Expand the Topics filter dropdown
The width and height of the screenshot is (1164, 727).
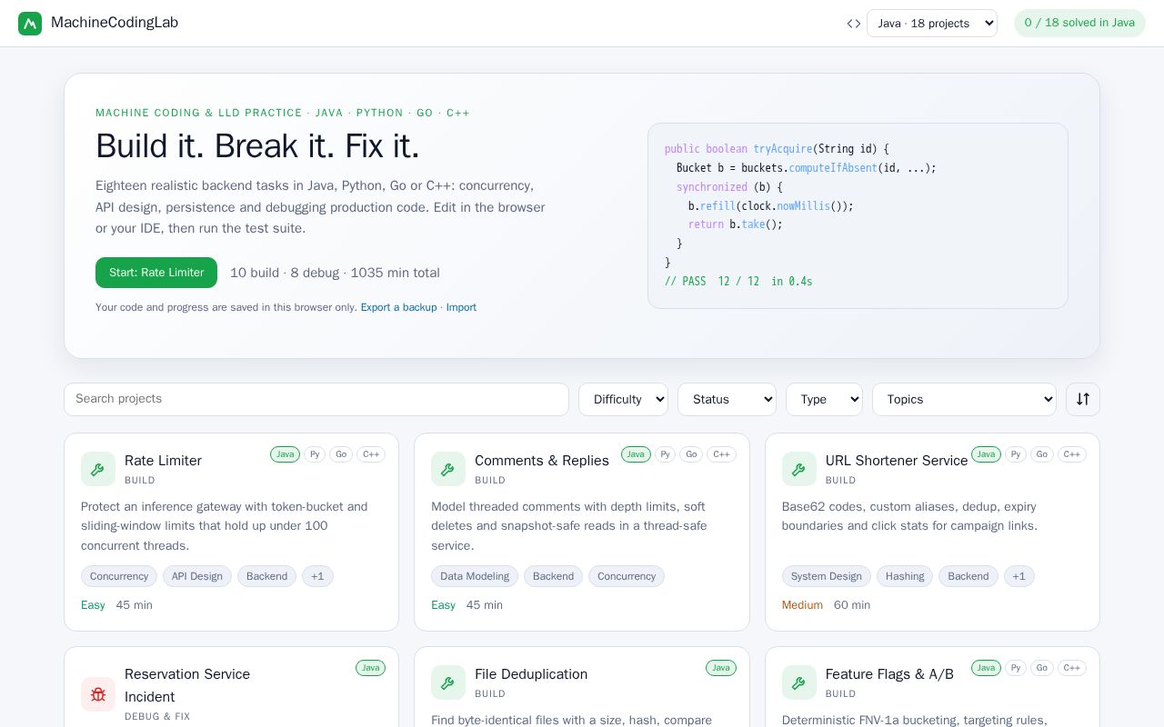click(964, 399)
